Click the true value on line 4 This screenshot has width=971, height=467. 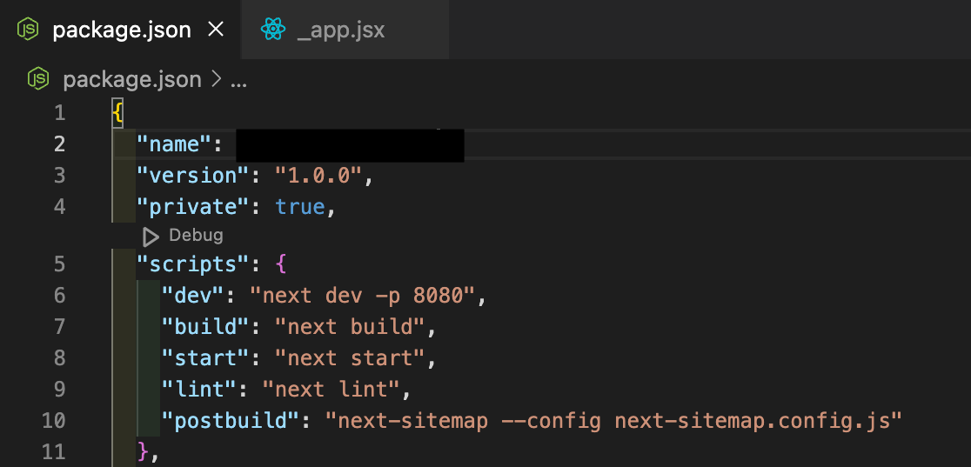[299, 207]
